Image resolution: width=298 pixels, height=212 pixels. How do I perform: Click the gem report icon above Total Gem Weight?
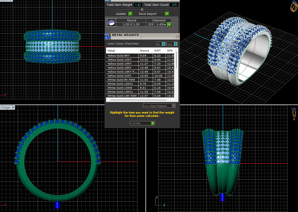click(108, 1)
